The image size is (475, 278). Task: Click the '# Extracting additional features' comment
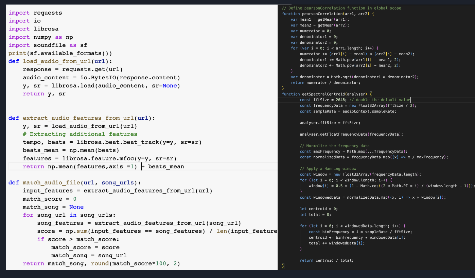tap(80, 134)
